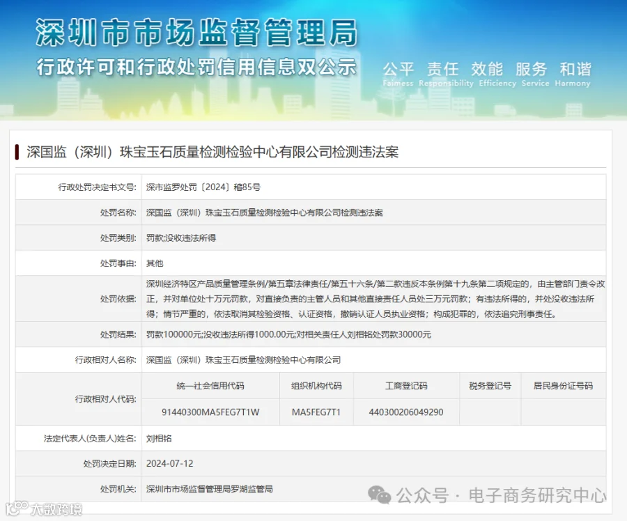
Task: Click the 处罚机关 row label
Action: point(118,489)
